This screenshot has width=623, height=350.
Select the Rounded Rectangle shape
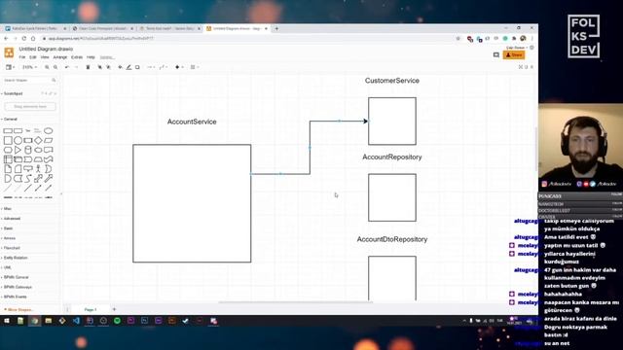(18, 131)
